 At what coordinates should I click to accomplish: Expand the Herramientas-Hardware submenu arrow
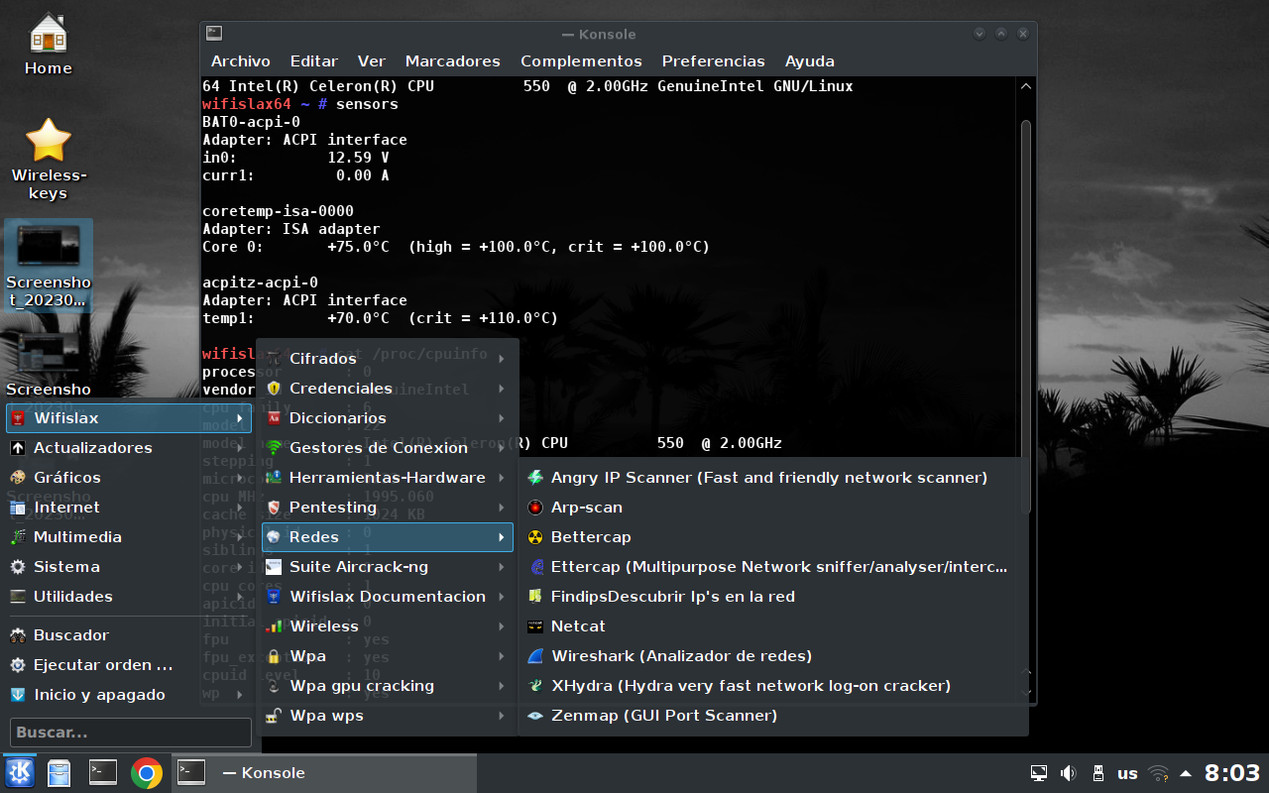502,478
